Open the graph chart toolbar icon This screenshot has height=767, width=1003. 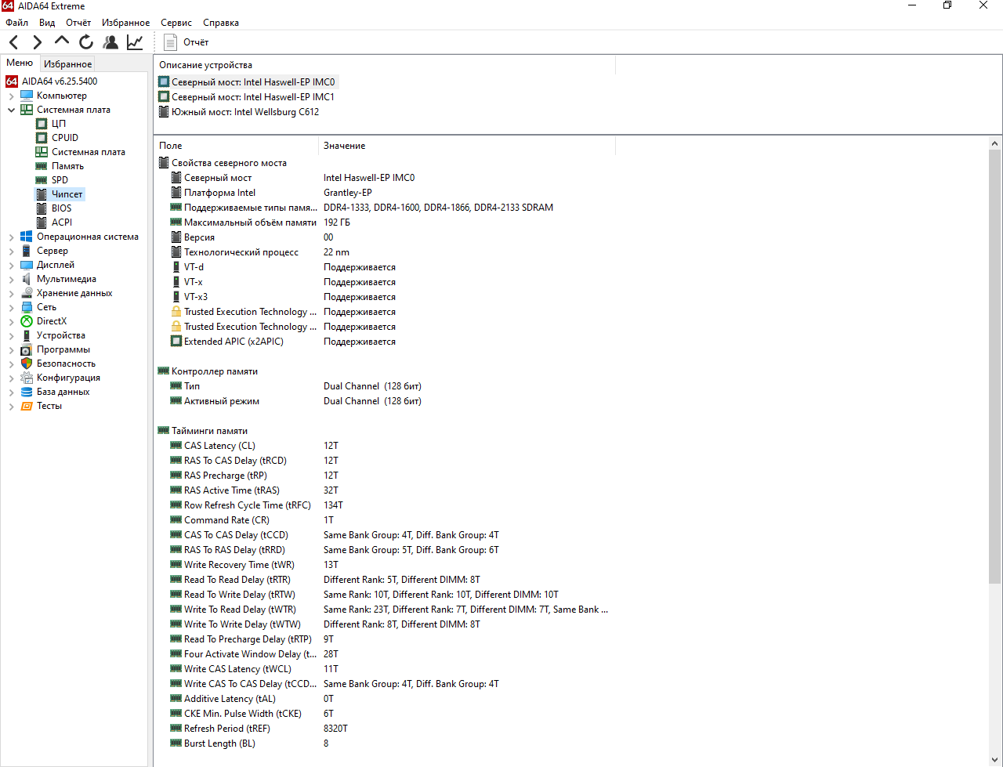coord(136,42)
